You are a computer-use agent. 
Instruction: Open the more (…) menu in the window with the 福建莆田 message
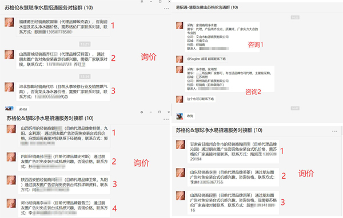[167, 9]
